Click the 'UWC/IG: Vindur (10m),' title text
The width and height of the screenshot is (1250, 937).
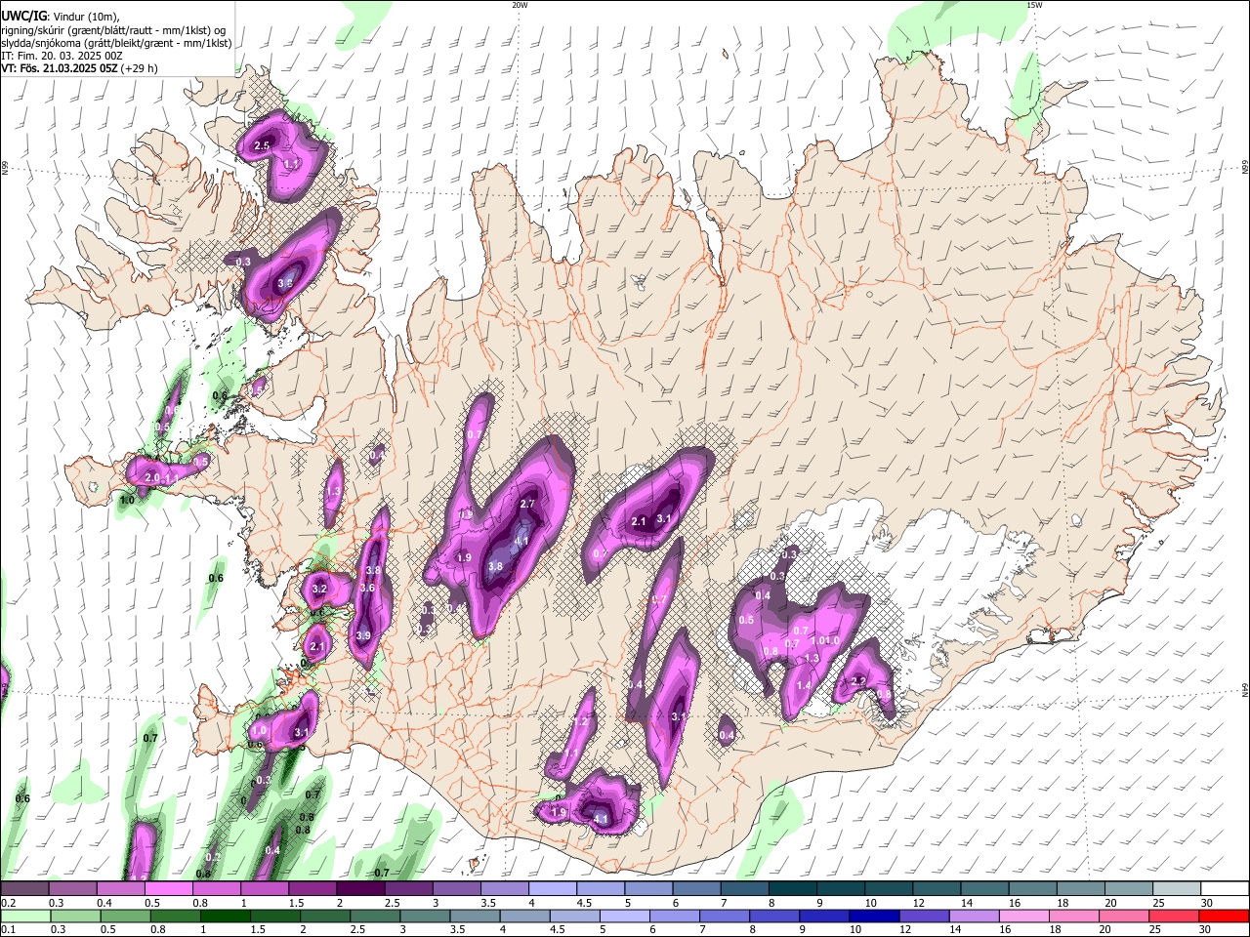point(60,17)
